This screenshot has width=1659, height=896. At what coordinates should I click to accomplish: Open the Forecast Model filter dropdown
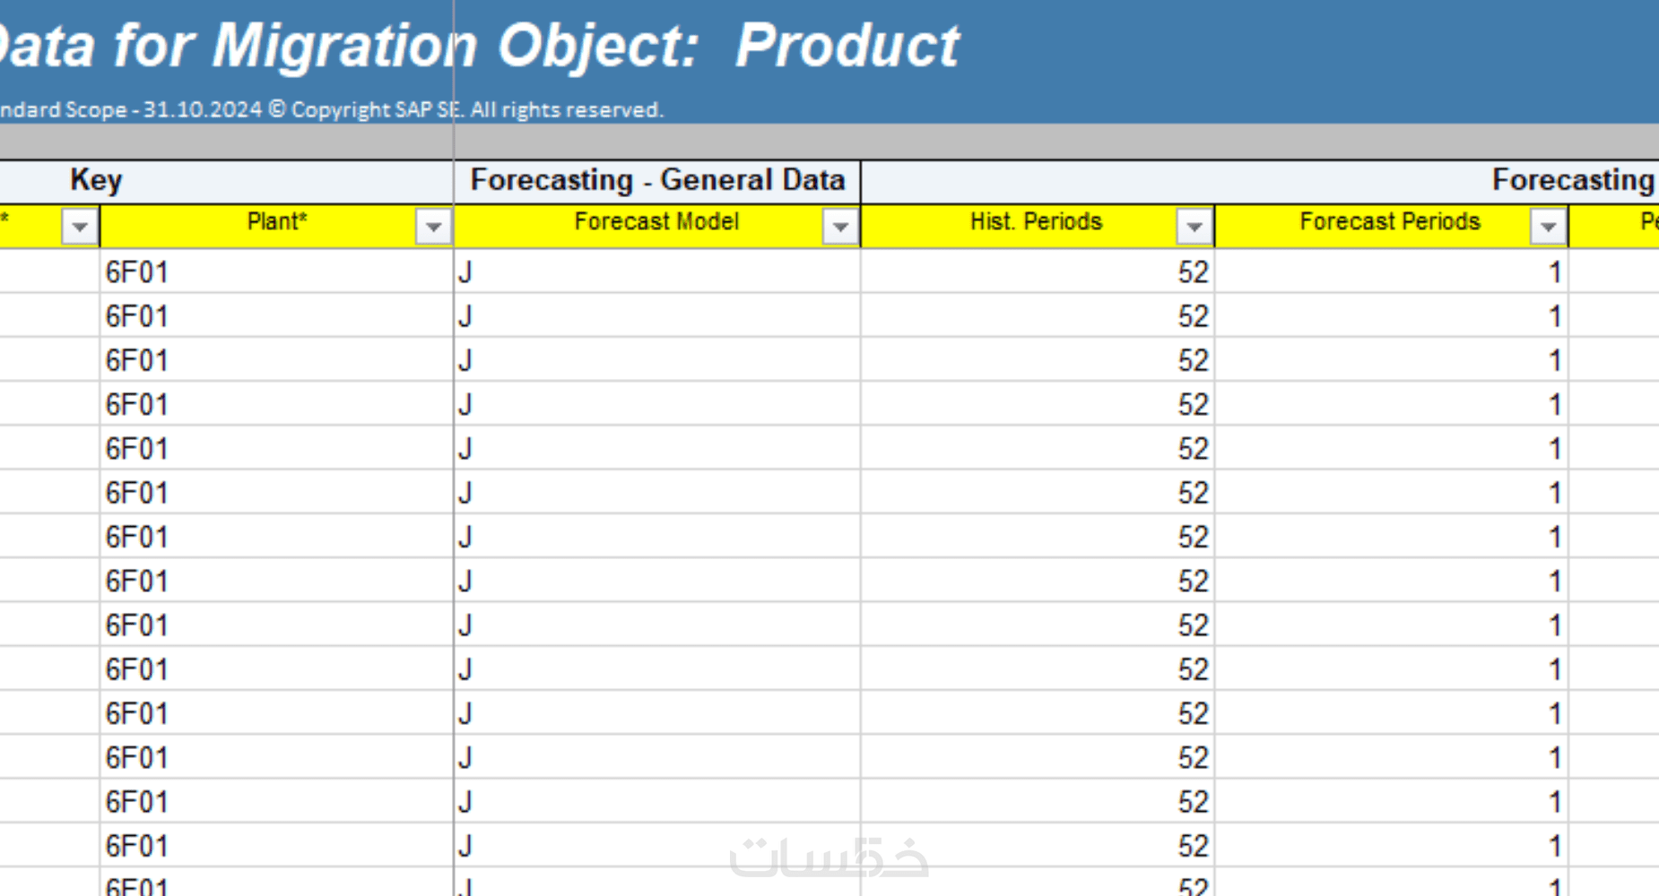(x=840, y=228)
